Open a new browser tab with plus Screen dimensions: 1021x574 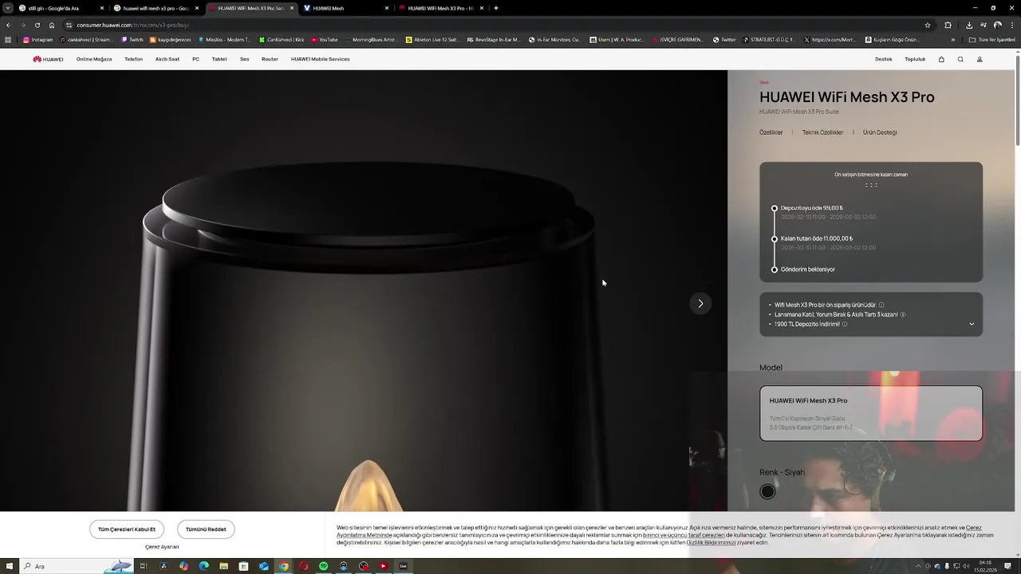tap(496, 8)
